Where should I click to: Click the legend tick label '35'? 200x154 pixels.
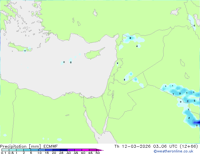[x=76, y=153]
